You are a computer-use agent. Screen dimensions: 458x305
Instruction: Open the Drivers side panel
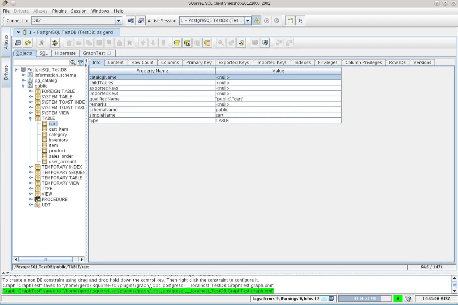coord(6,73)
